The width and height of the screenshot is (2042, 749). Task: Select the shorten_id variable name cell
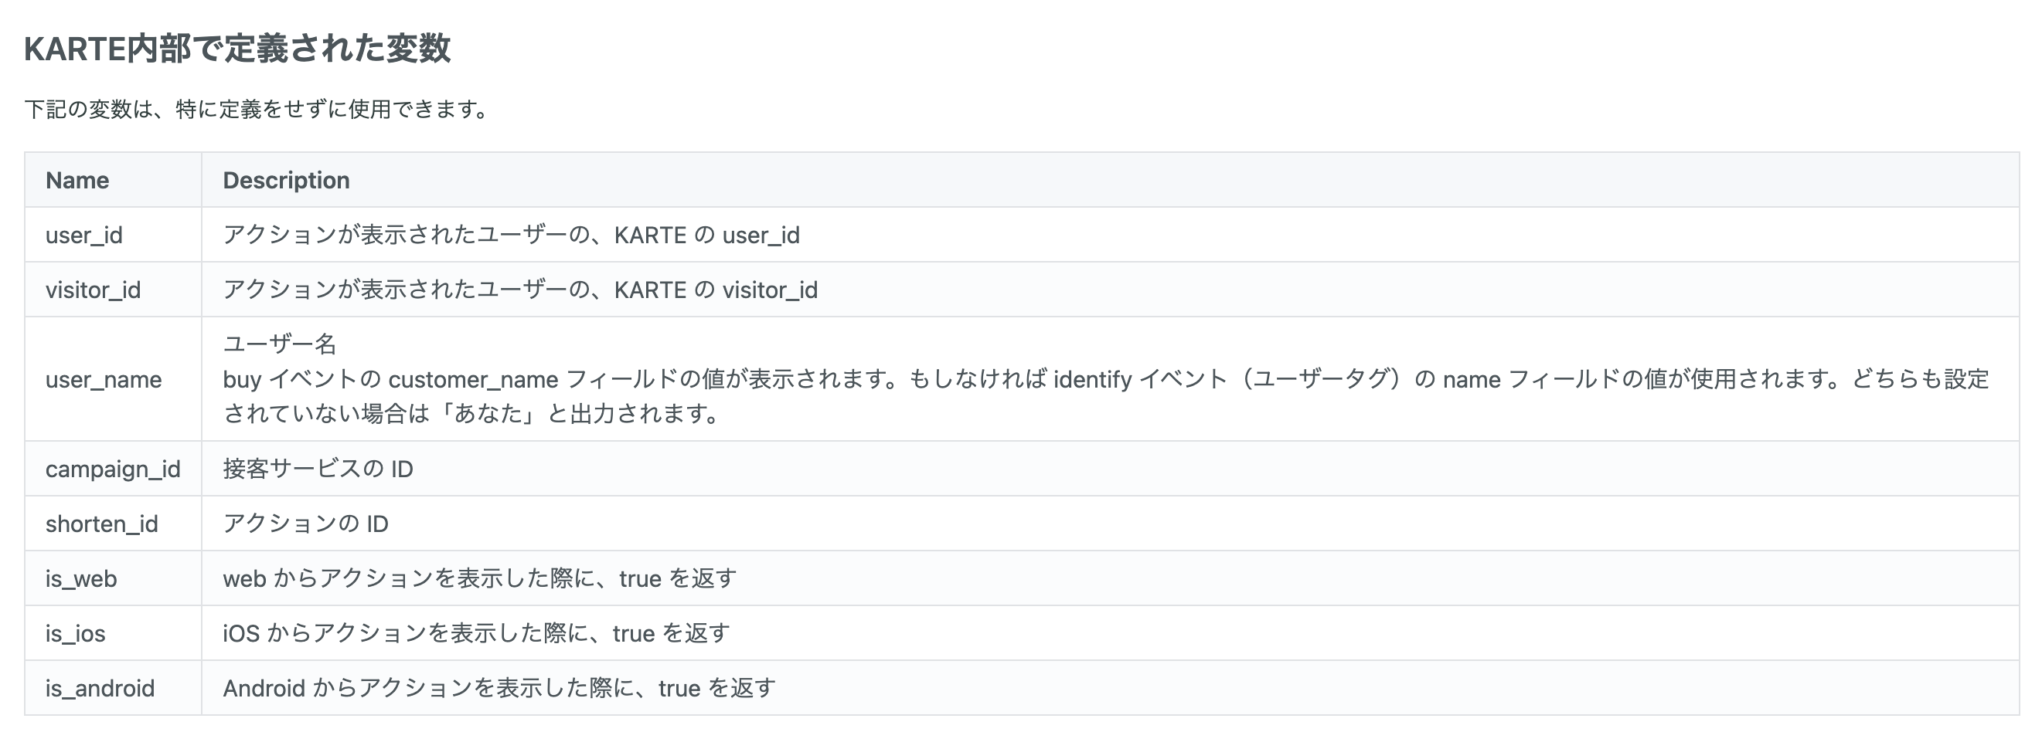point(101,524)
